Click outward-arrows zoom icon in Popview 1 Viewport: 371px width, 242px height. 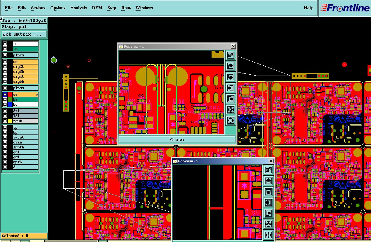click(x=230, y=120)
